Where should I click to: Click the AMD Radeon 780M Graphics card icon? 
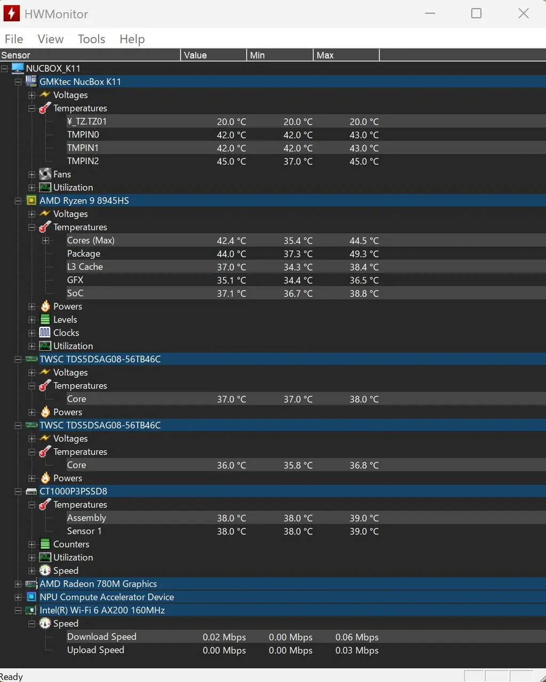coord(31,584)
